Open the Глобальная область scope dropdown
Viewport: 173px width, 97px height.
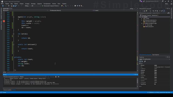pos(71,11)
